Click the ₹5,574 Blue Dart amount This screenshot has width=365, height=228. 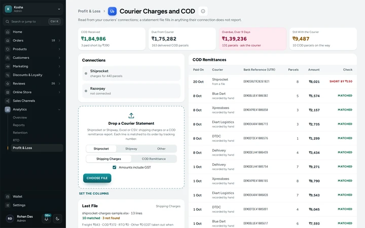[x=314, y=96]
